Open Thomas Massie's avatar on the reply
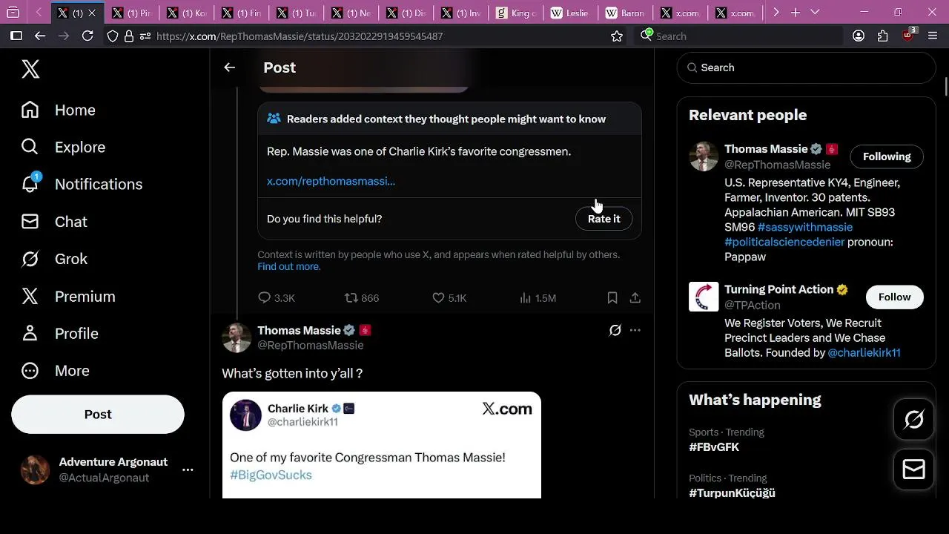The image size is (949, 534). point(237,337)
